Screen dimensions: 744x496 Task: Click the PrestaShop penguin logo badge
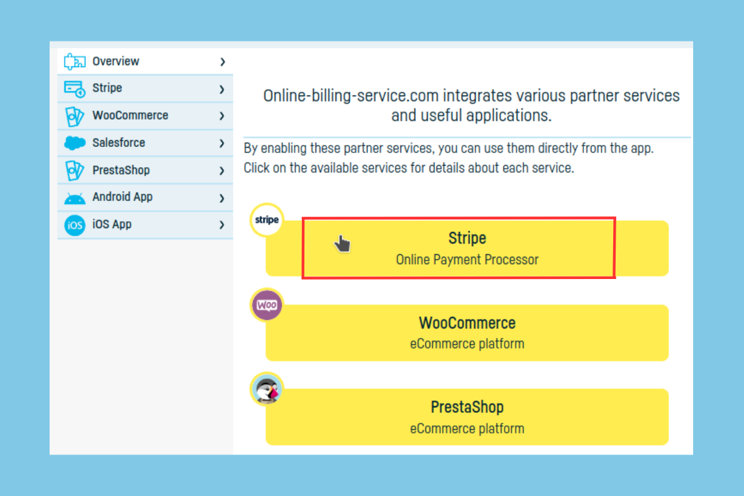(x=267, y=389)
